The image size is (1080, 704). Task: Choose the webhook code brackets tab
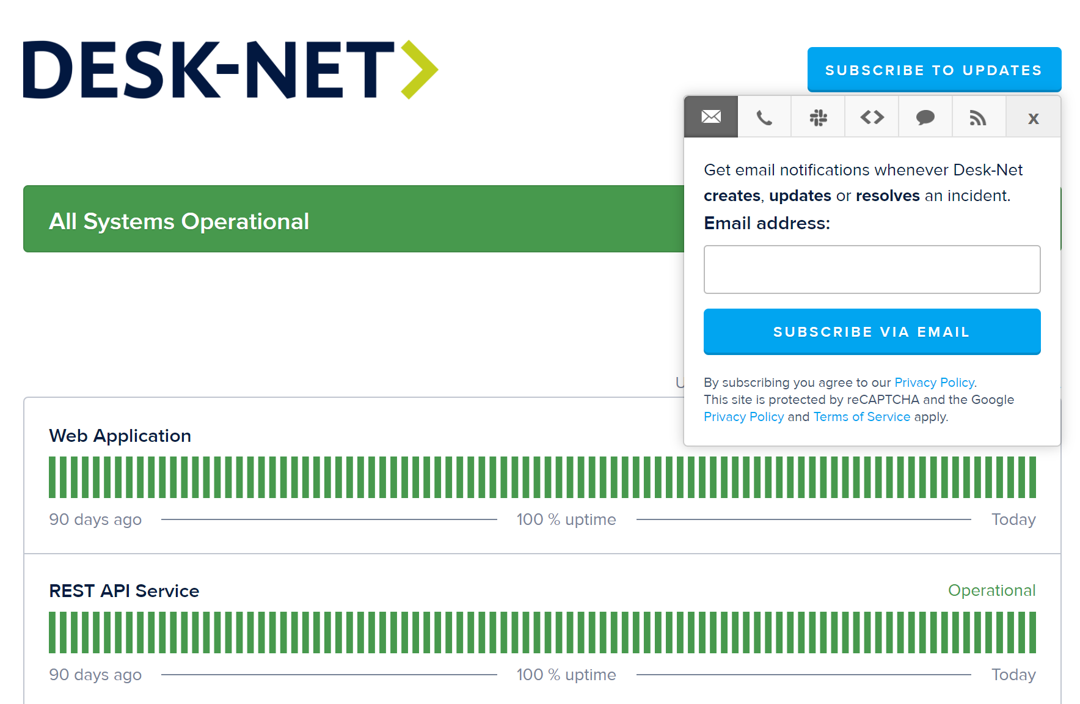tap(872, 117)
